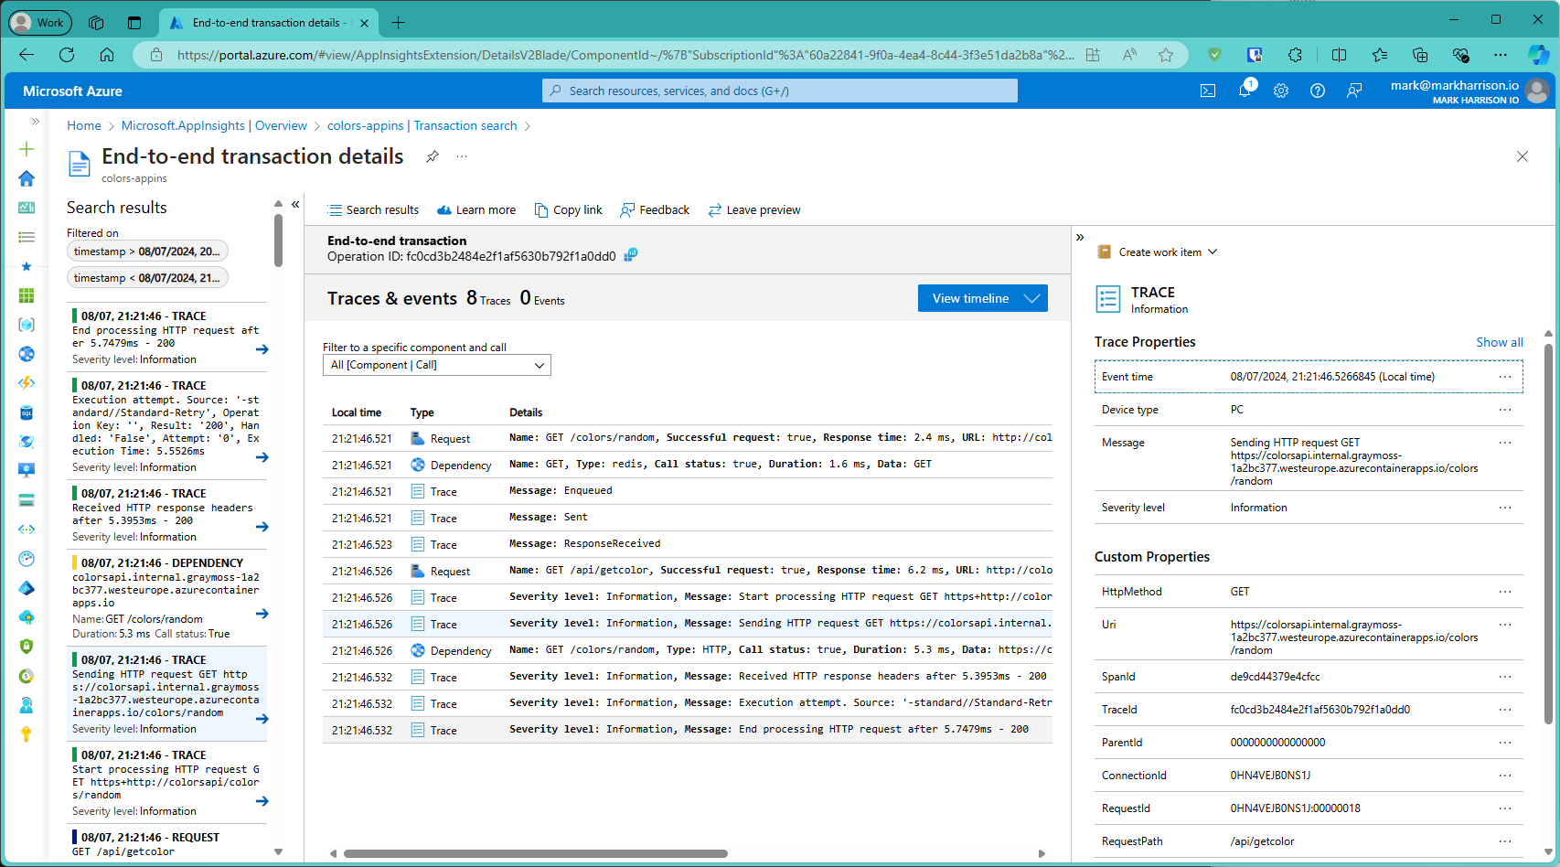The width and height of the screenshot is (1560, 867).
Task: Navigate to Transaction search breadcrumb
Action: point(465,125)
